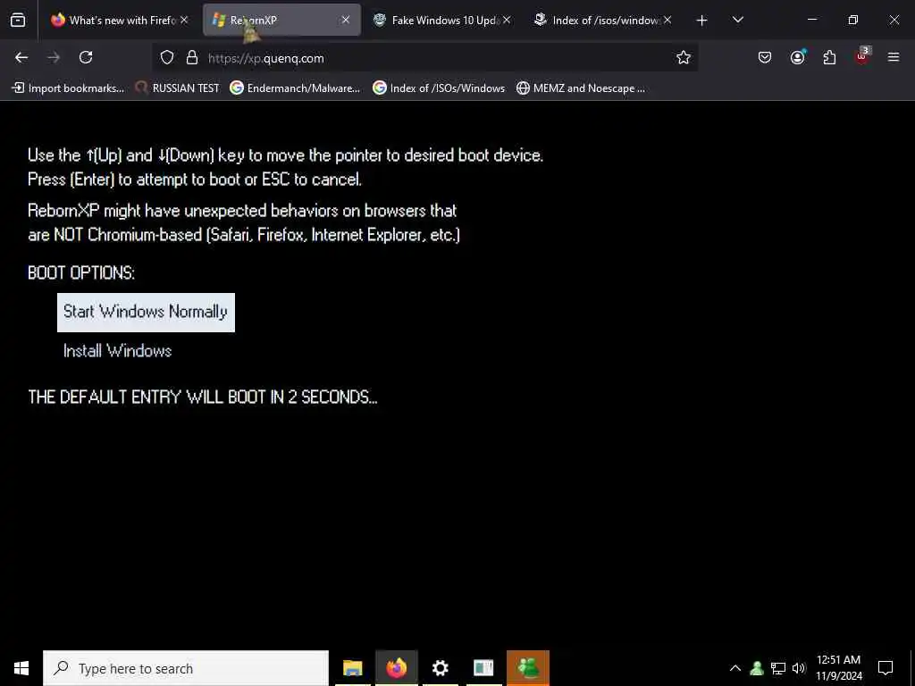The height and width of the screenshot is (686, 915).
Task: Reload the current page
Action: pos(86,57)
